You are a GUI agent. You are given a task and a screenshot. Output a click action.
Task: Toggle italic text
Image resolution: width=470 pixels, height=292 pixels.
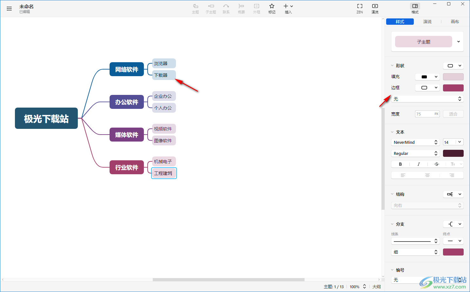(419, 164)
